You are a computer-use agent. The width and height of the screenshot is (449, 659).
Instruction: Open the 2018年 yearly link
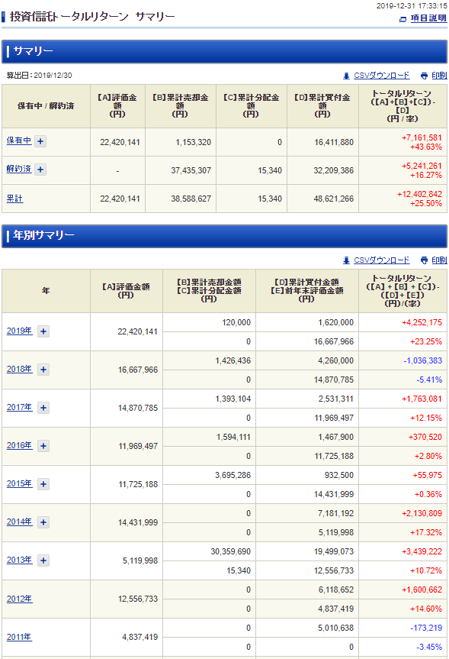[19, 369]
